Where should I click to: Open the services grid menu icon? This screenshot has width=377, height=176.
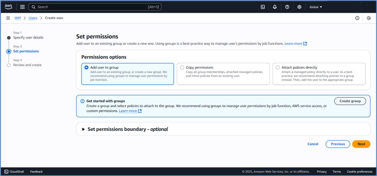point(22,7)
